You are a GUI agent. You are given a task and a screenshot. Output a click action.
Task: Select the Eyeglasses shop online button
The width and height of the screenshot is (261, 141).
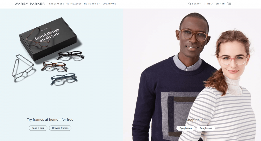coord(186,128)
